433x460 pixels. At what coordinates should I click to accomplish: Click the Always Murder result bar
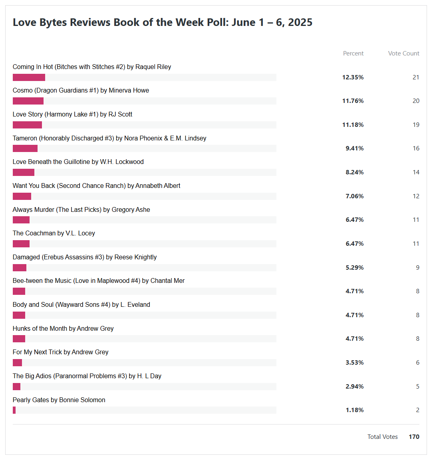[144, 220]
